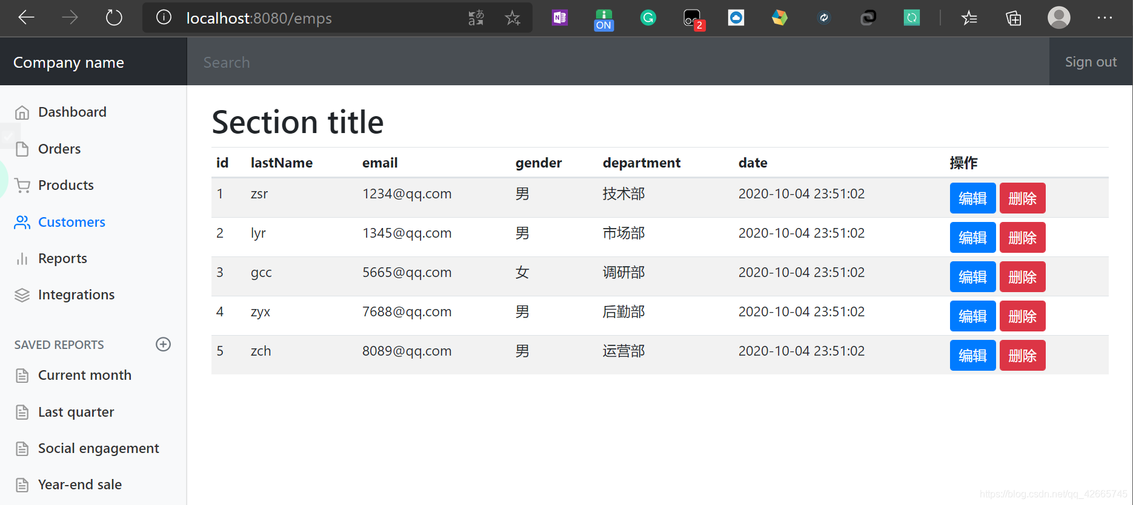Click the Products cart icon

pos(22,186)
